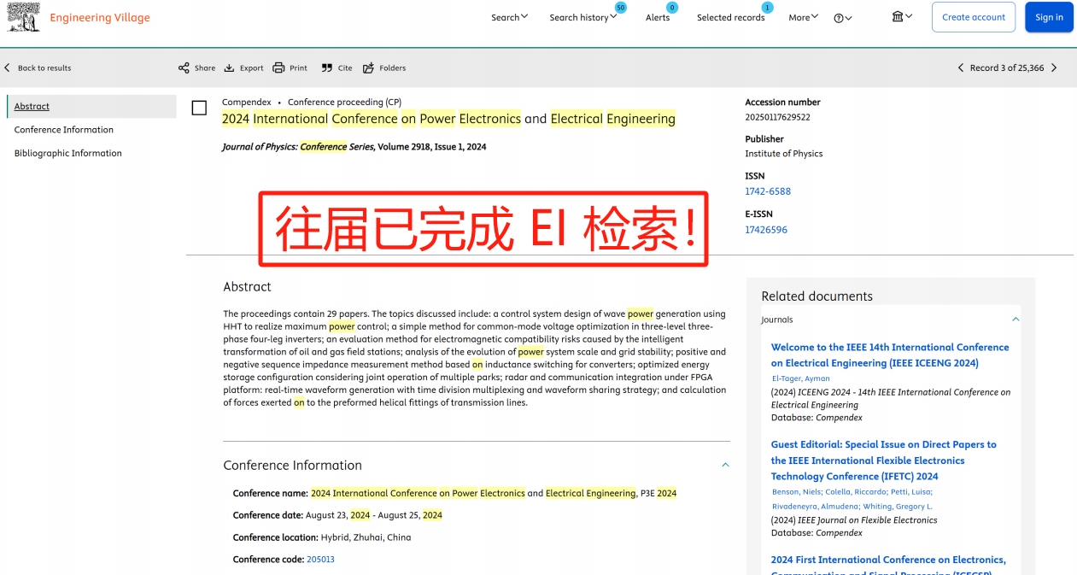Save record to Folders
Screen dimensions: 1077x575
tap(384, 68)
